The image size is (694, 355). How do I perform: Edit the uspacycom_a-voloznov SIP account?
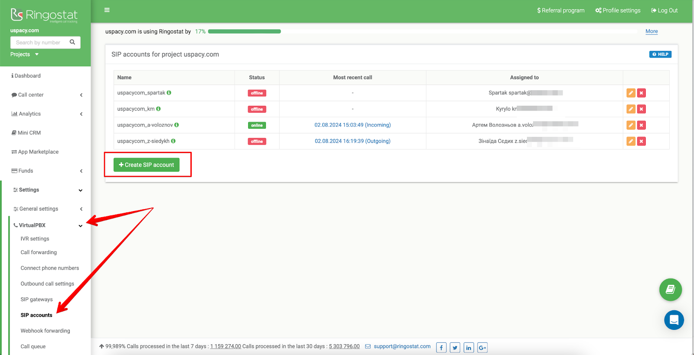click(x=631, y=125)
